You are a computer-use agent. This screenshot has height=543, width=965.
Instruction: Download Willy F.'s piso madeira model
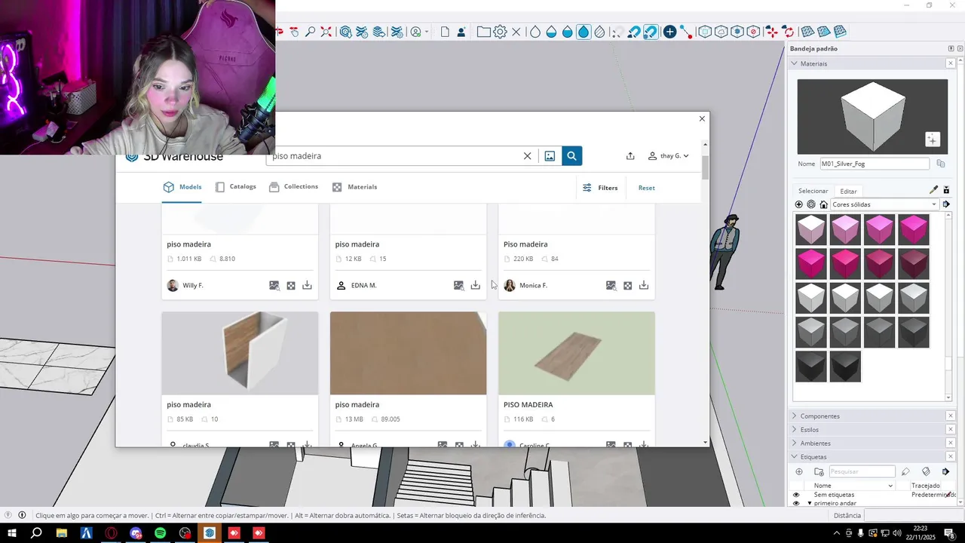pos(307,285)
